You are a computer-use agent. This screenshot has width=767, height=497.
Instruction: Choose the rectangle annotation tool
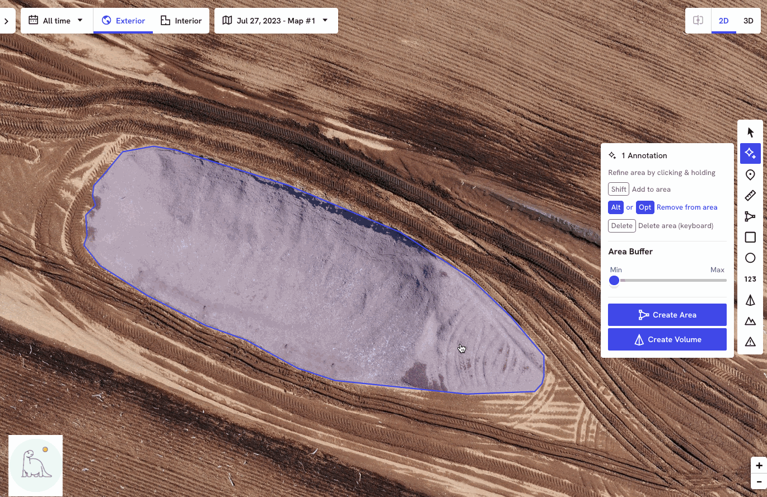750,237
